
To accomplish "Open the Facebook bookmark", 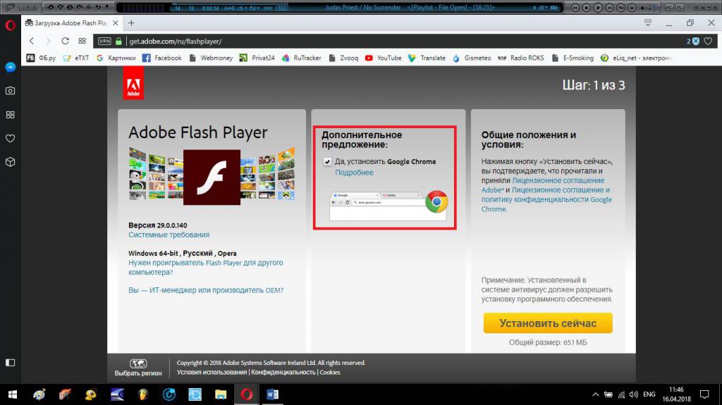I will coord(162,58).
